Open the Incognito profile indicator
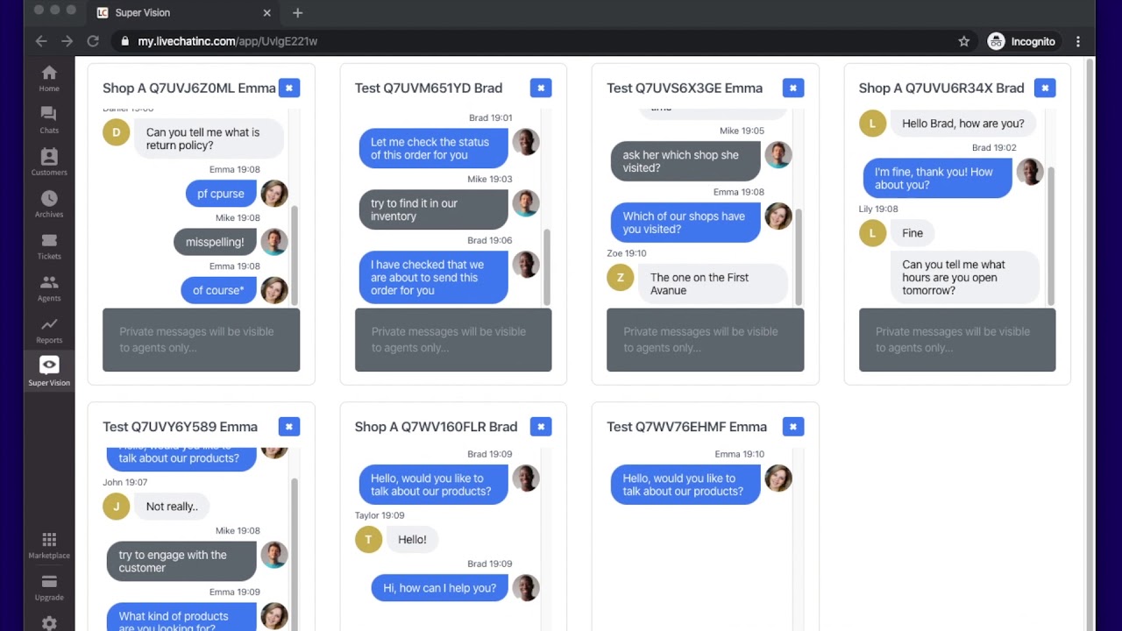Screen dimensions: 1122x631 pos(1021,41)
